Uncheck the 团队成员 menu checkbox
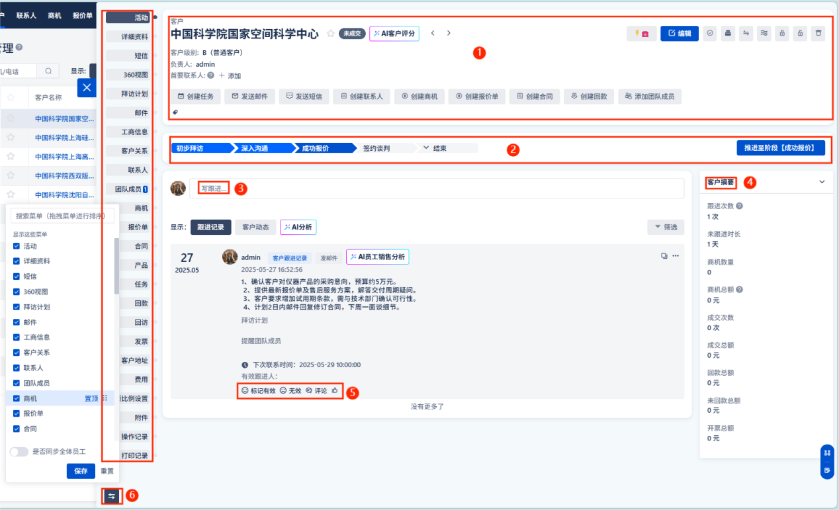 17,383
